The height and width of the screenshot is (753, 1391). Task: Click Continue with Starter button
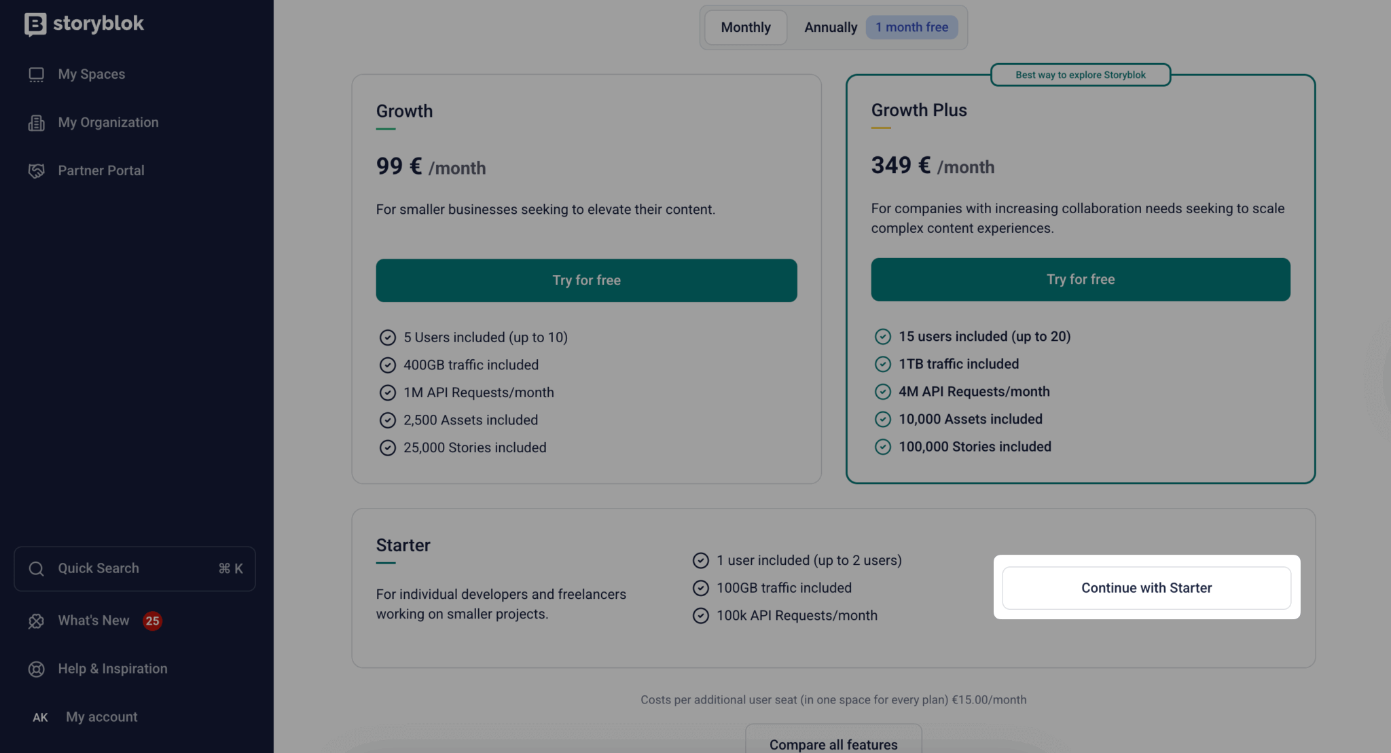tap(1146, 588)
